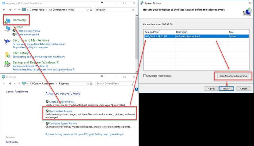Image resolution: width=254 pixels, height=146 pixels.
Task: Click 'Fix problems with your computer' link
Action: click(x=31, y=47)
